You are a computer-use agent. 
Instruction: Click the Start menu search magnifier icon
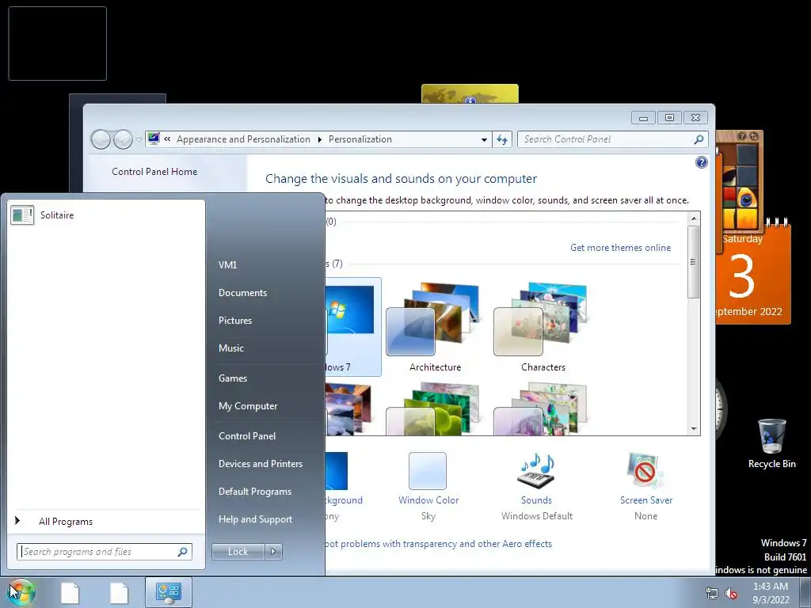[x=183, y=552]
